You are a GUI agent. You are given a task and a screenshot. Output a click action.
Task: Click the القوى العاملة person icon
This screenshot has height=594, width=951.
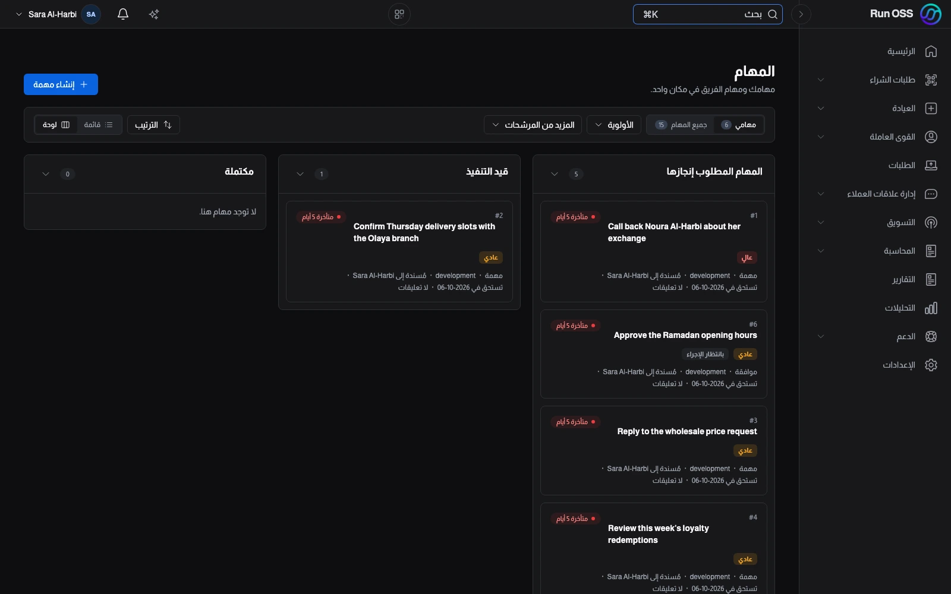click(x=931, y=137)
